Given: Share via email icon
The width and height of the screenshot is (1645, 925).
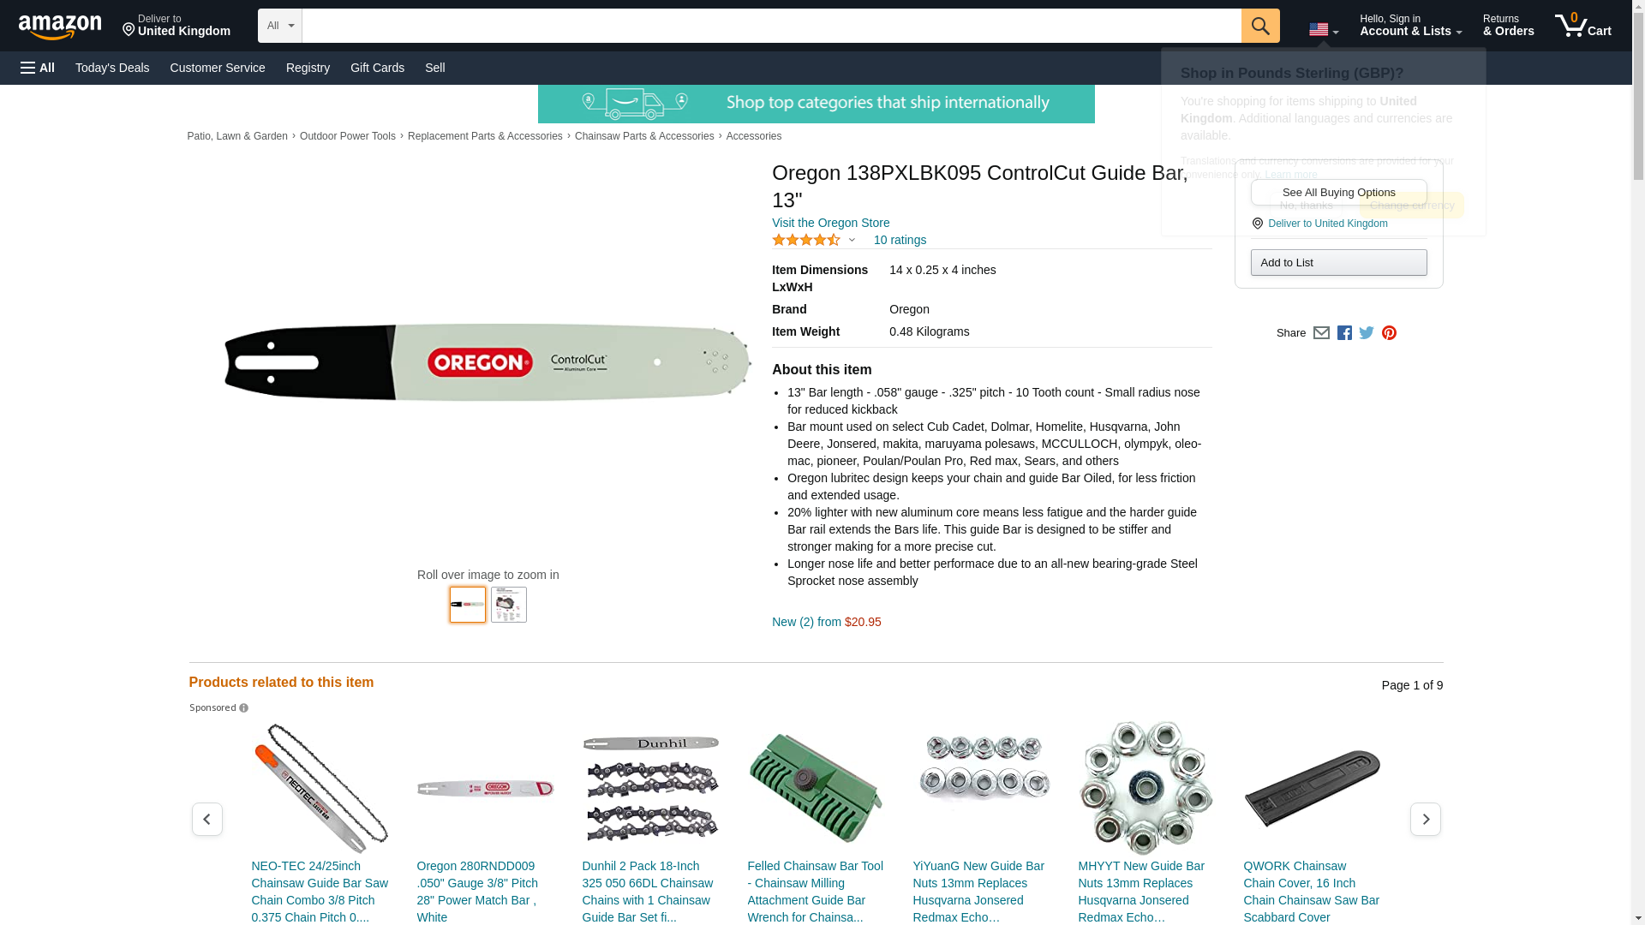Looking at the screenshot, I should [x=1321, y=333].
